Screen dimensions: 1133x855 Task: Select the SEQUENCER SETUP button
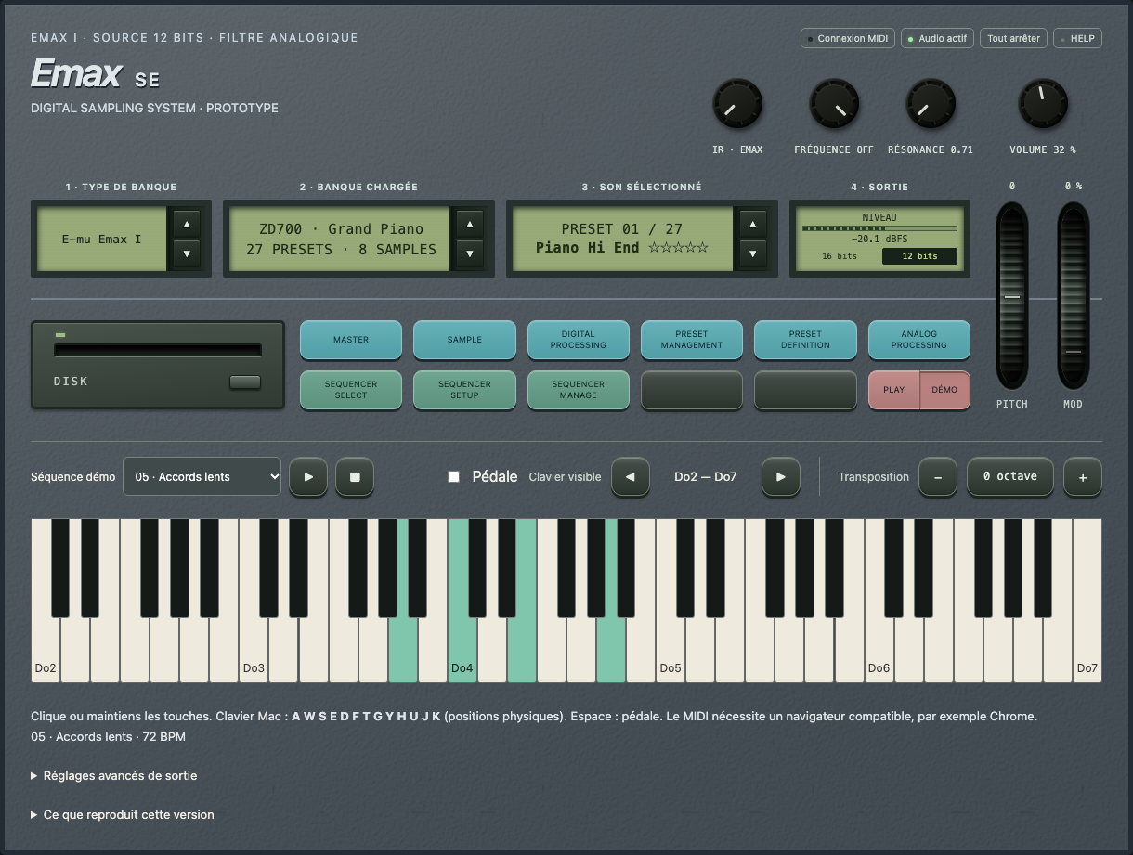(x=464, y=390)
